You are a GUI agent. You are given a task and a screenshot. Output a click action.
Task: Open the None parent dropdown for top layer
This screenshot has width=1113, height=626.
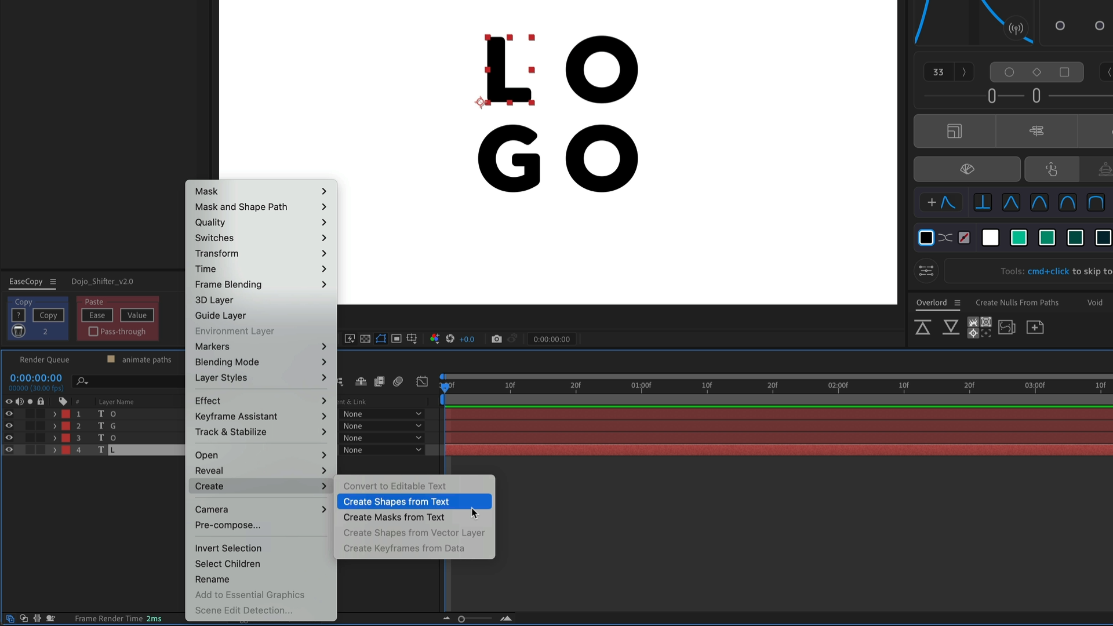coord(382,413)
